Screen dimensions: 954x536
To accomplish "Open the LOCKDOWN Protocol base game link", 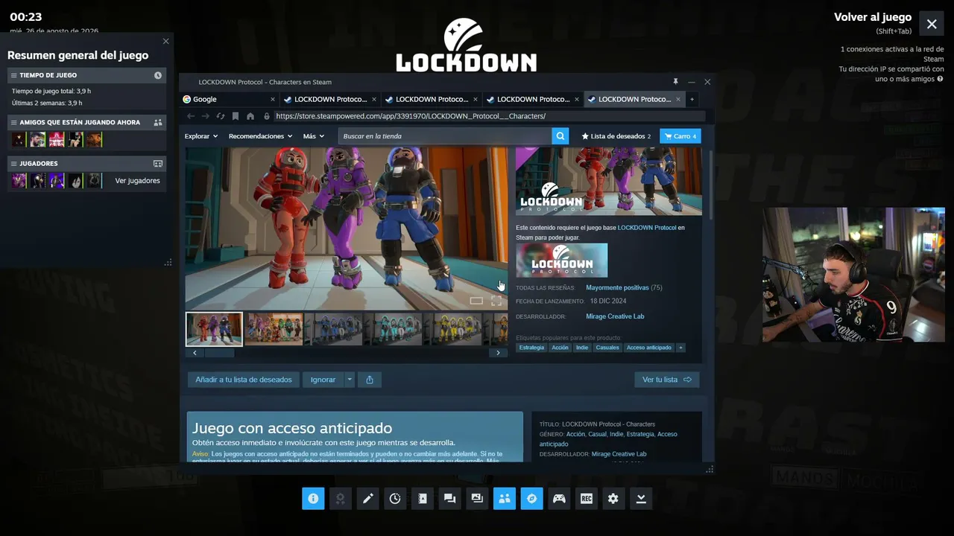I will pos(647,228).
